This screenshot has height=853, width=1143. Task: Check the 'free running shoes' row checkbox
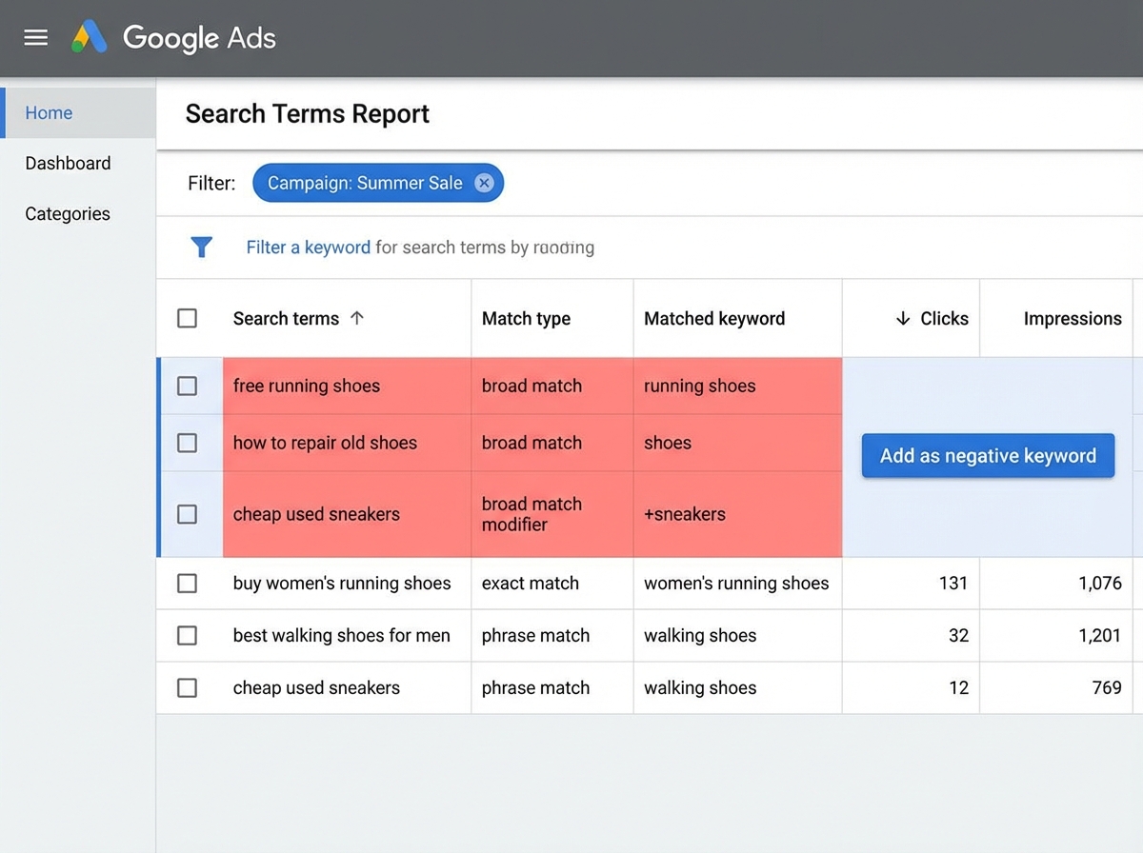[x=187, y=386]
